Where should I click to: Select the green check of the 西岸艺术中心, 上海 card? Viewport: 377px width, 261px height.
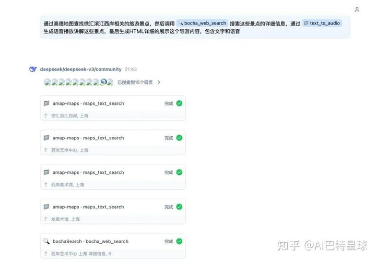point(179,138)
